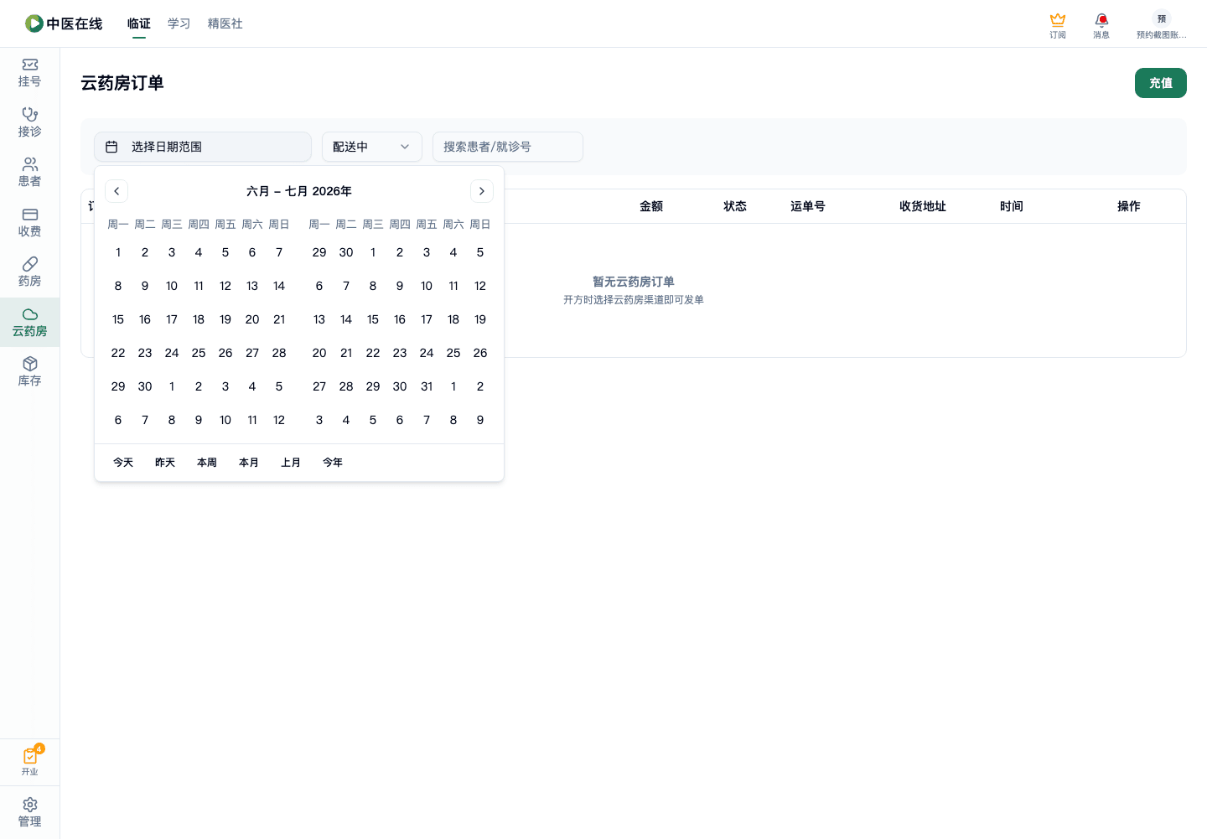The height and width of the screenshot is (839, 1207).
Task: Pick July 26 in the right calendar
Action: pyautogui.click(x=480, y=353)
